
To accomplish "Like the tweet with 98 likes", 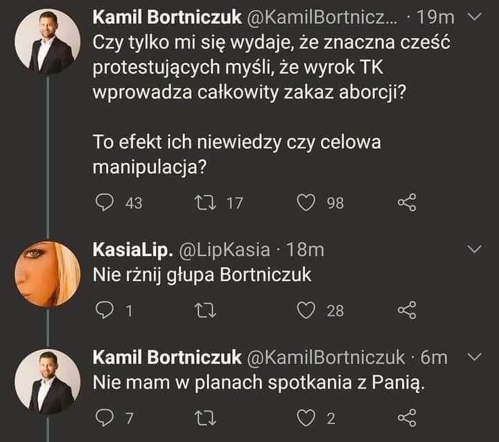I will click(306, 203).
